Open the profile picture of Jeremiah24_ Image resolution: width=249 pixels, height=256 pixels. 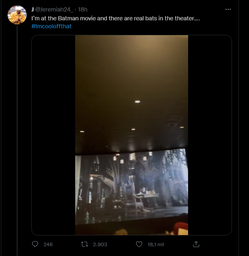pos(17,15)
